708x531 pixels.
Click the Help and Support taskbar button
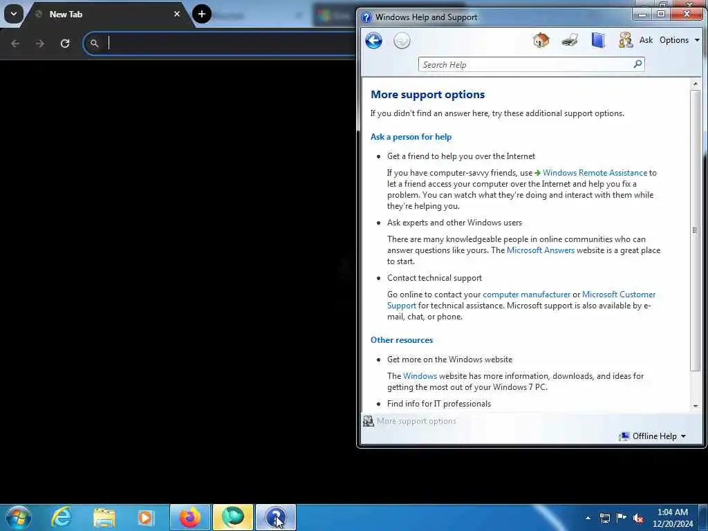(x=275, y=517)
